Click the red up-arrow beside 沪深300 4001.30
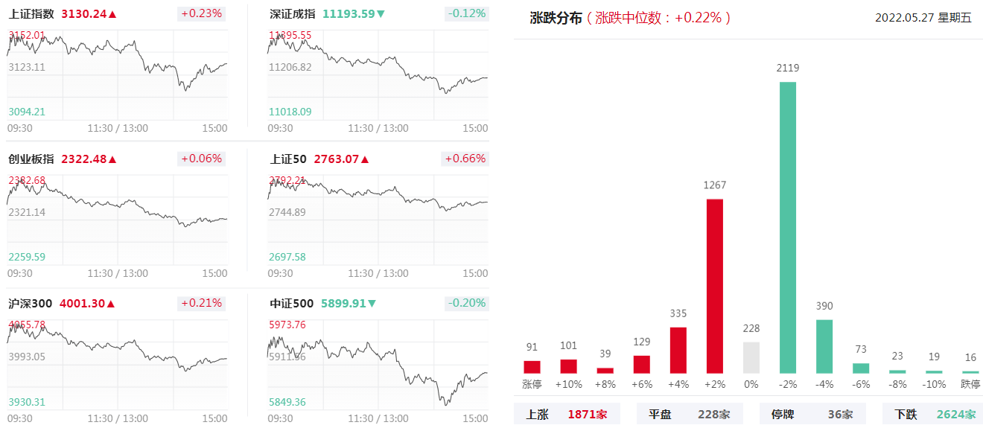 click(112, 304)
